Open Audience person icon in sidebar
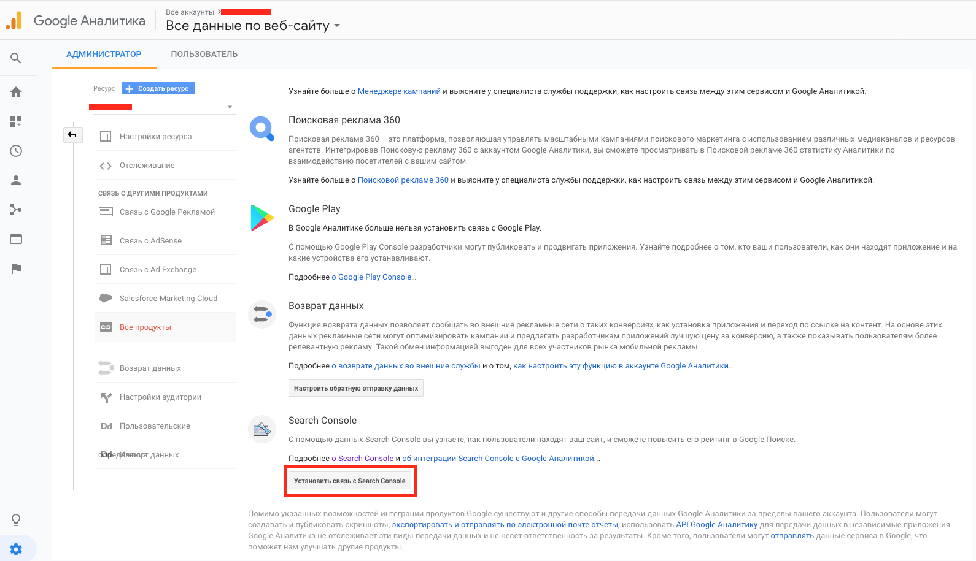 (16, 180)
